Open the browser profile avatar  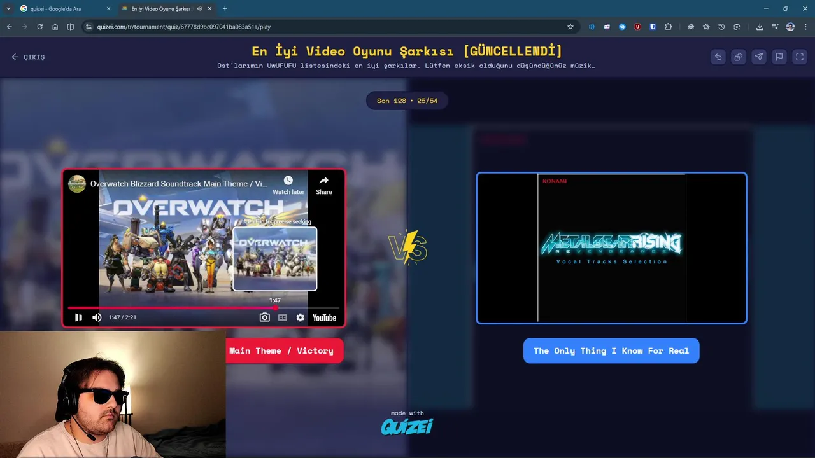(790, 27)
